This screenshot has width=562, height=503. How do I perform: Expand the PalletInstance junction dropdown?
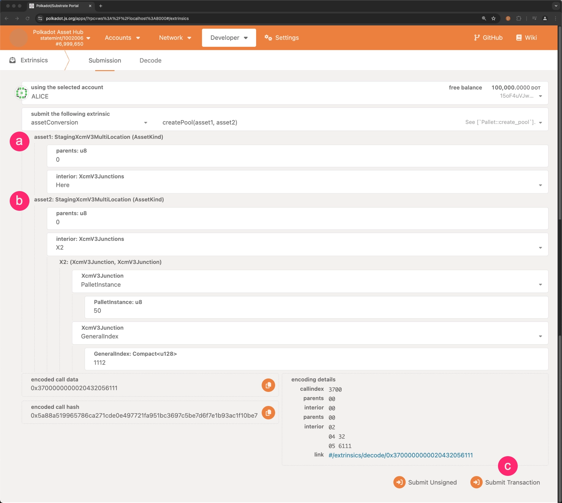(540, 285)
